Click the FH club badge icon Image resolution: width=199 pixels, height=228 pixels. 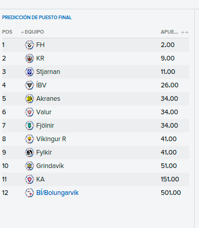click(29, 45)
